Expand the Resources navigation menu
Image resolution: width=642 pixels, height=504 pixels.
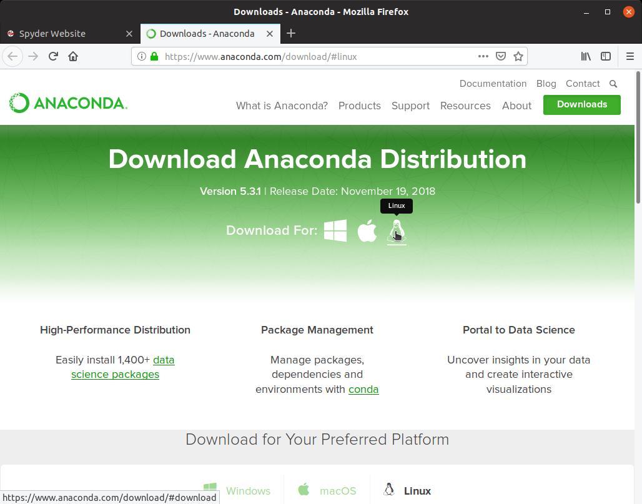click(x=465, y=106)
